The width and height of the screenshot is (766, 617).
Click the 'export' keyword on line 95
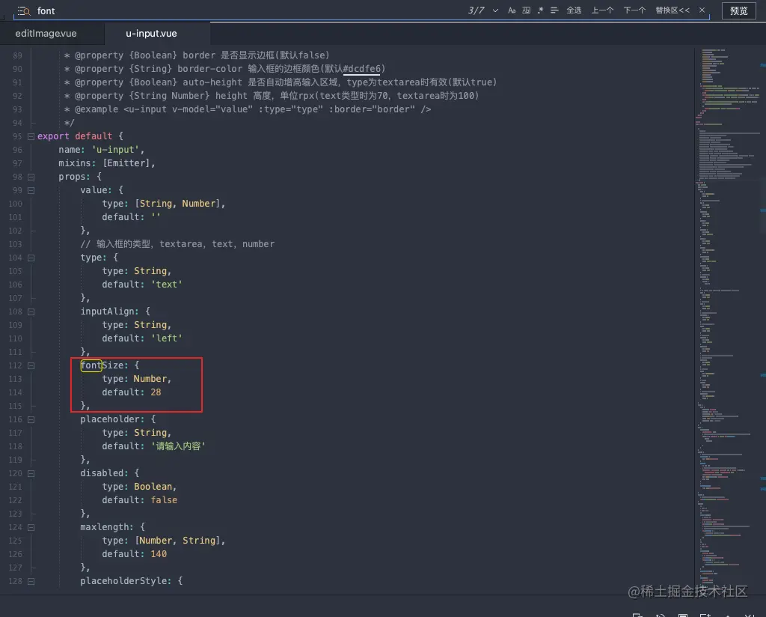[x=53, y=136]
